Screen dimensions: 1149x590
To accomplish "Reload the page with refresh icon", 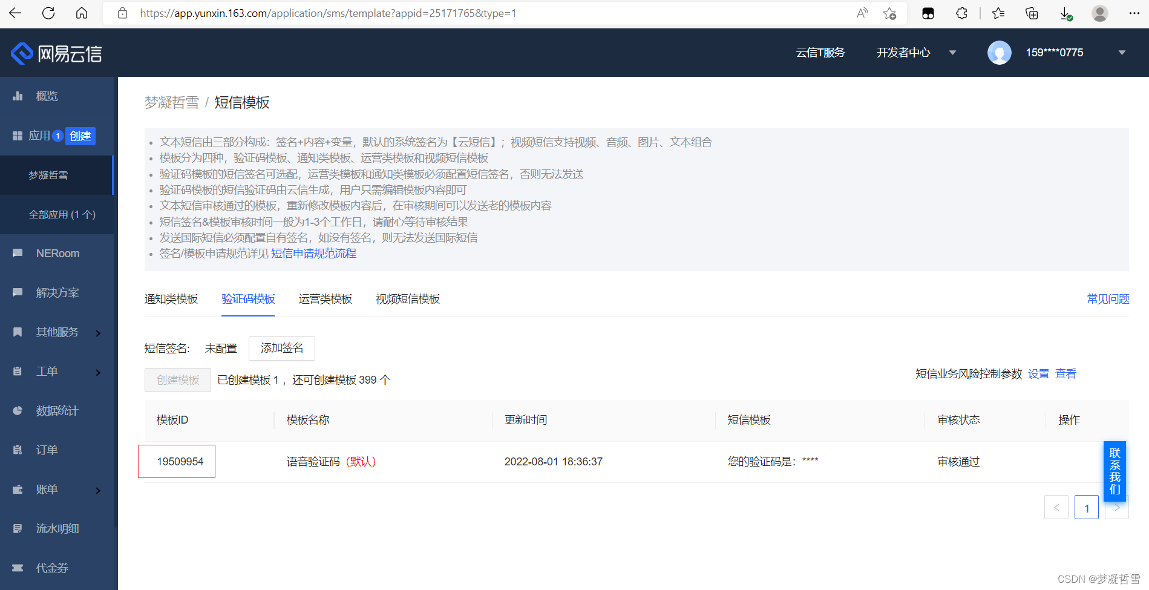I will pyautogui.click(x=48, y=13).
